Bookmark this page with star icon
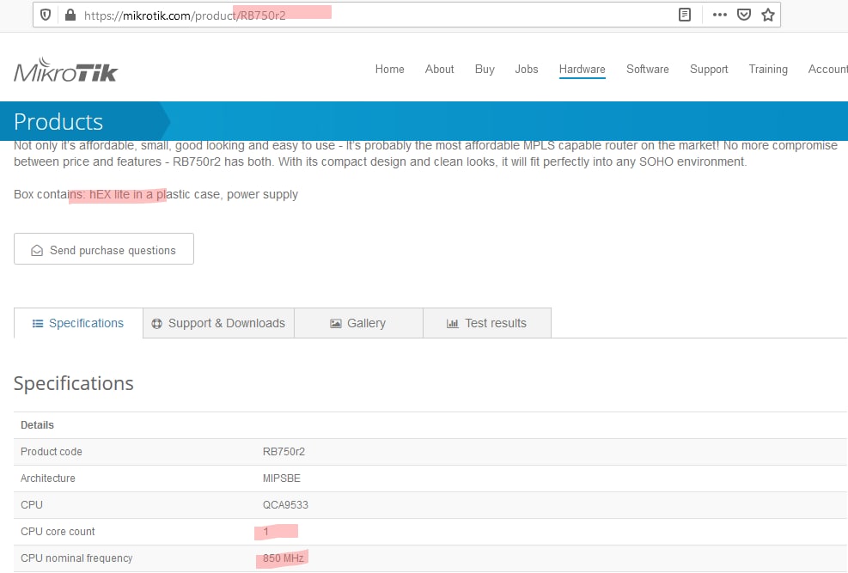The height and width of the screenshot is (573, 848). 768,15
